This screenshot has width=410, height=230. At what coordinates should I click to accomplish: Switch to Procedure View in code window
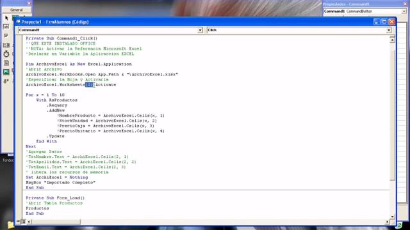point(18,222)
